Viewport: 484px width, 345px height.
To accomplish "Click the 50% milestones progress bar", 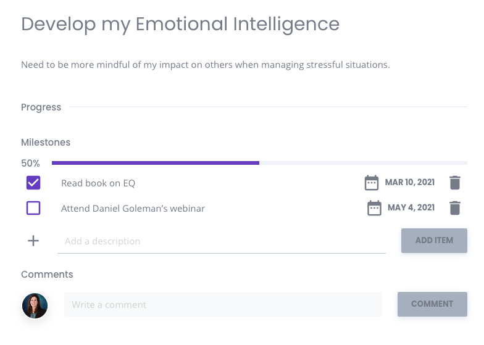I will 259,163.
